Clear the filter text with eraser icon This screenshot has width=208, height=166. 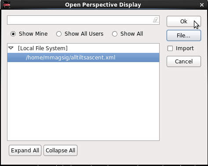pos(156,20)
